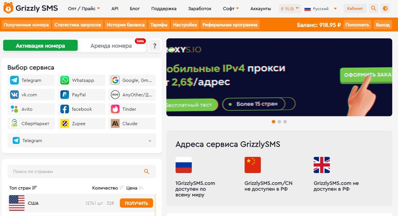This screenshot has width=398, height=216.
Task: Click the Выход logout button
Action: tap(383, 25)
